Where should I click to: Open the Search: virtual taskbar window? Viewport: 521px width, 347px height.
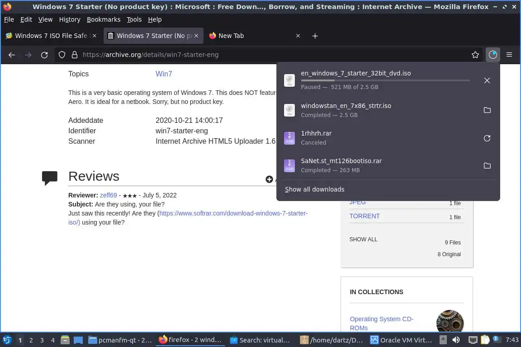pos(260,340)
